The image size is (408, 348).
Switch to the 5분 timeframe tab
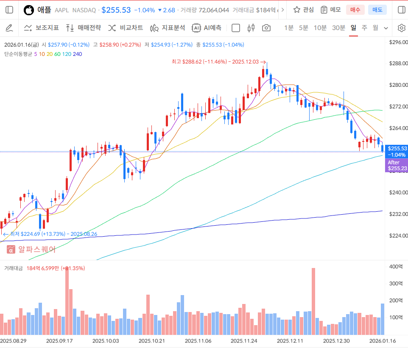303,28
